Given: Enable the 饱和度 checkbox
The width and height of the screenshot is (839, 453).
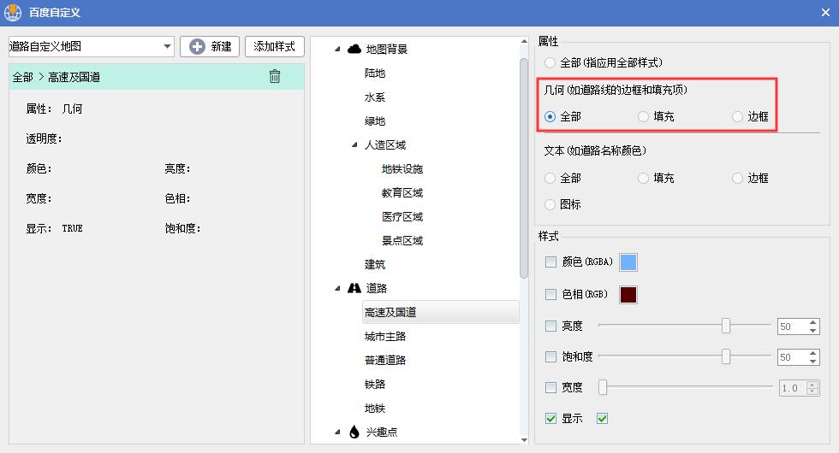Looking at the screenshot, I should [x=550, y=356].
